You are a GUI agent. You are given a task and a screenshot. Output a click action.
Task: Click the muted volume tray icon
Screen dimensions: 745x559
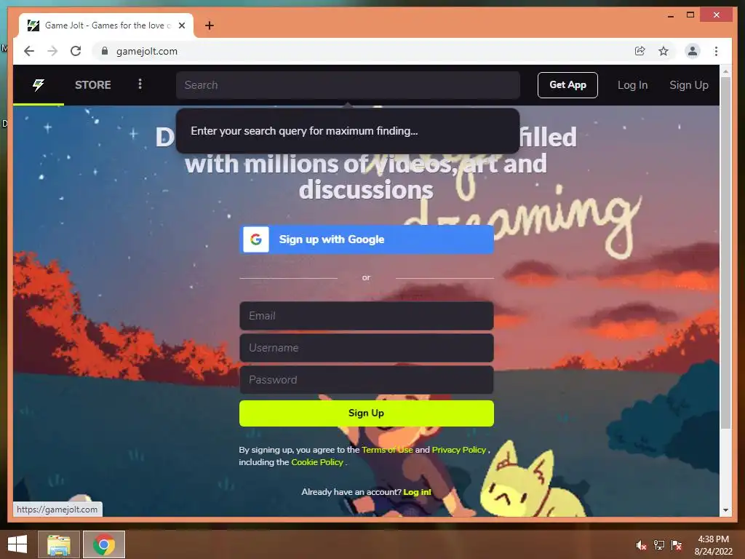point(641,545)
